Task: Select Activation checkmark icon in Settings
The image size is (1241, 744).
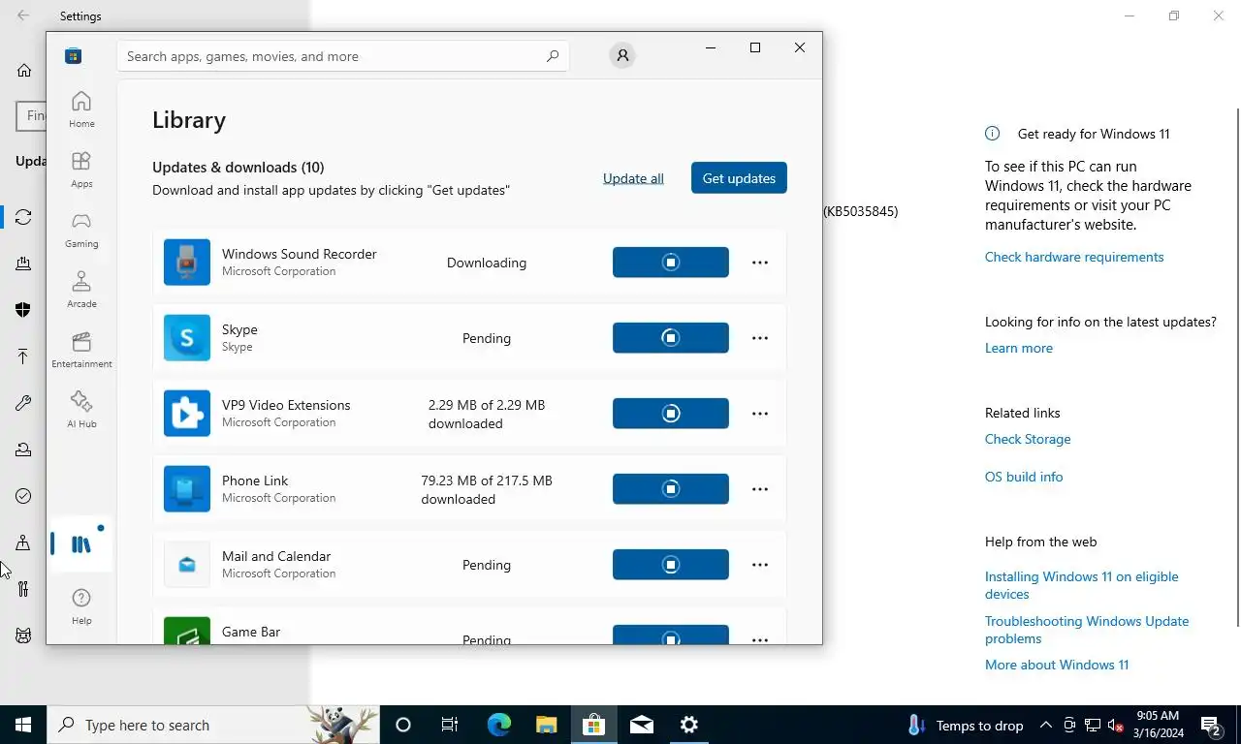Action: coord(23,496)
